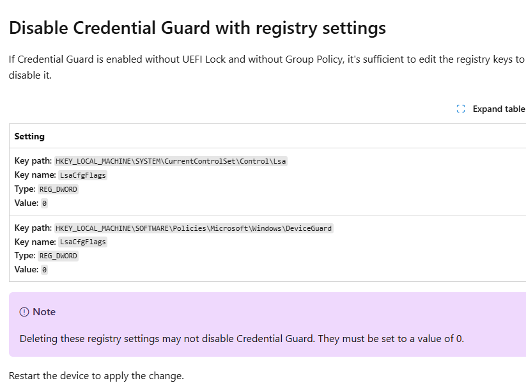Screen dimensions: 526x390
Task: Click the Restart the device sentence
Action: click(97, 375)
